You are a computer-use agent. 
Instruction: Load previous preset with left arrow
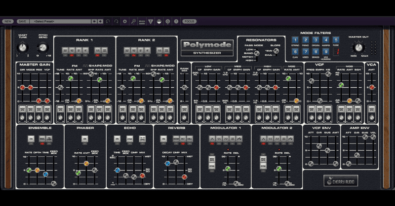(x=94, y=21)
